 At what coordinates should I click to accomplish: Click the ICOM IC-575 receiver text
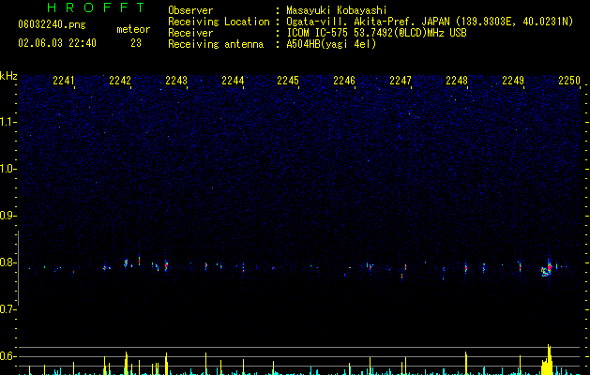click(376, 33)
